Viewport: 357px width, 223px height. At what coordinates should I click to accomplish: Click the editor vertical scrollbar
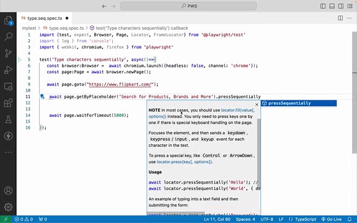click(x=355, y=92)
